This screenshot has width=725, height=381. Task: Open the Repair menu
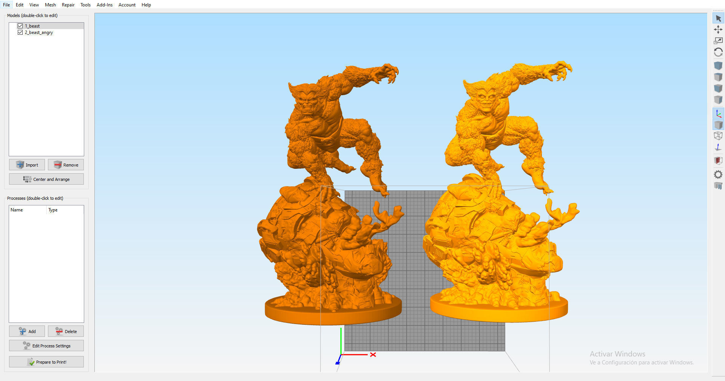[68, 5]
